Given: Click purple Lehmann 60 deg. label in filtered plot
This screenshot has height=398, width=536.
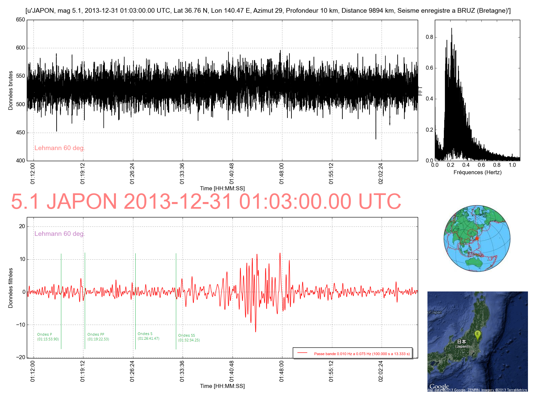Looking at the screenshot, I should pyautogui.click(x=60, y=234).
